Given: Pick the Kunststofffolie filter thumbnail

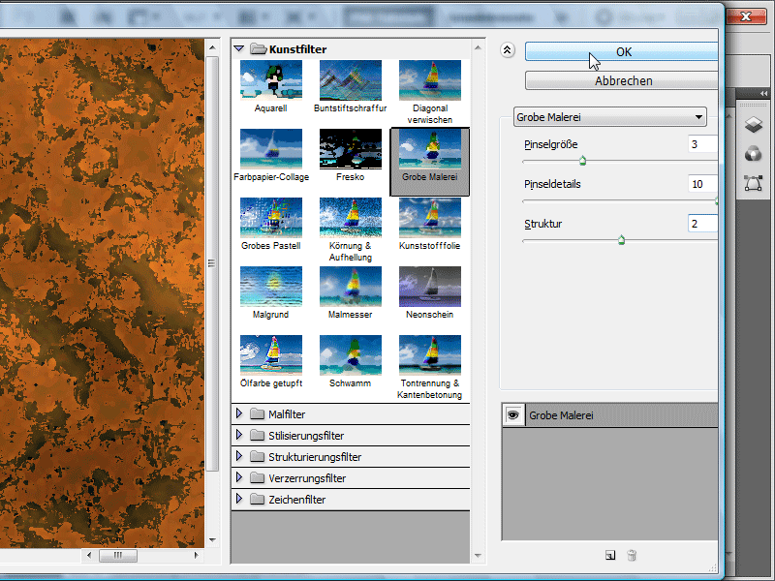Looking at the screenshot, I should coord(430,219).
